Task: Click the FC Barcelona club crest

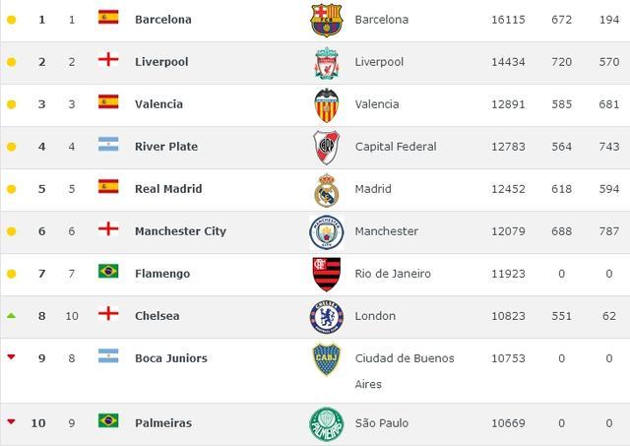Action: (x=326, y=20)
